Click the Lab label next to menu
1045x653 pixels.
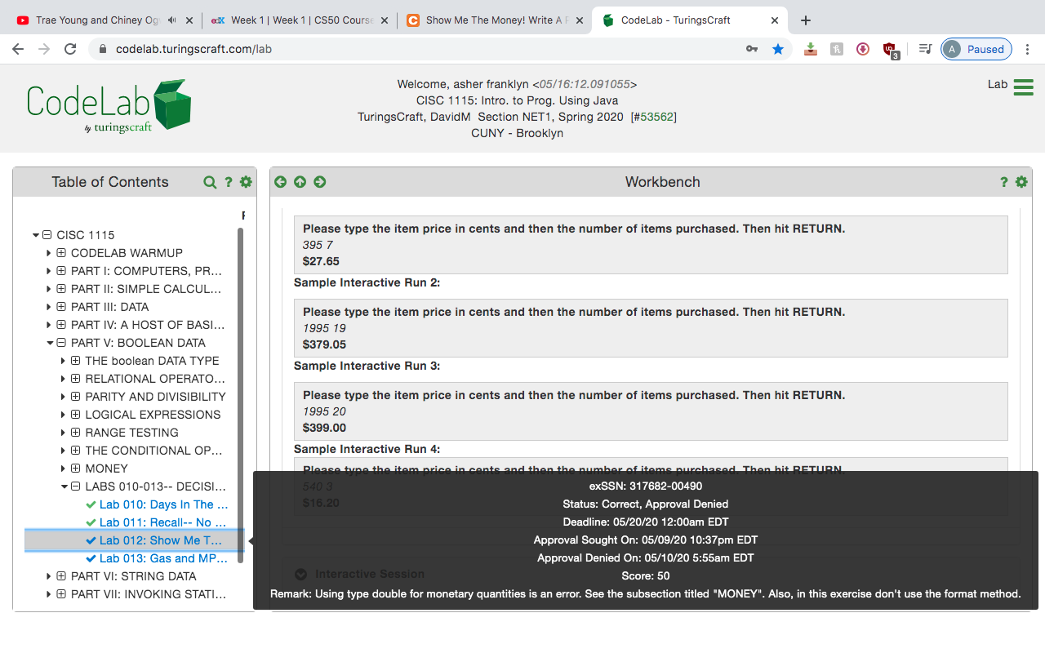tap(998, 84)
